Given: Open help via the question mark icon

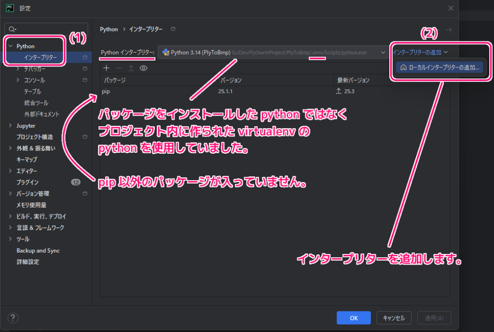Looking at the screenshot, I should coord(13,318).
